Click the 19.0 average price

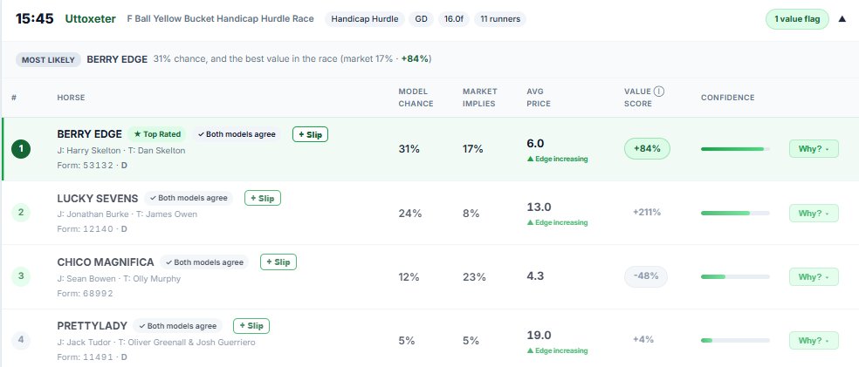(539, 335)
